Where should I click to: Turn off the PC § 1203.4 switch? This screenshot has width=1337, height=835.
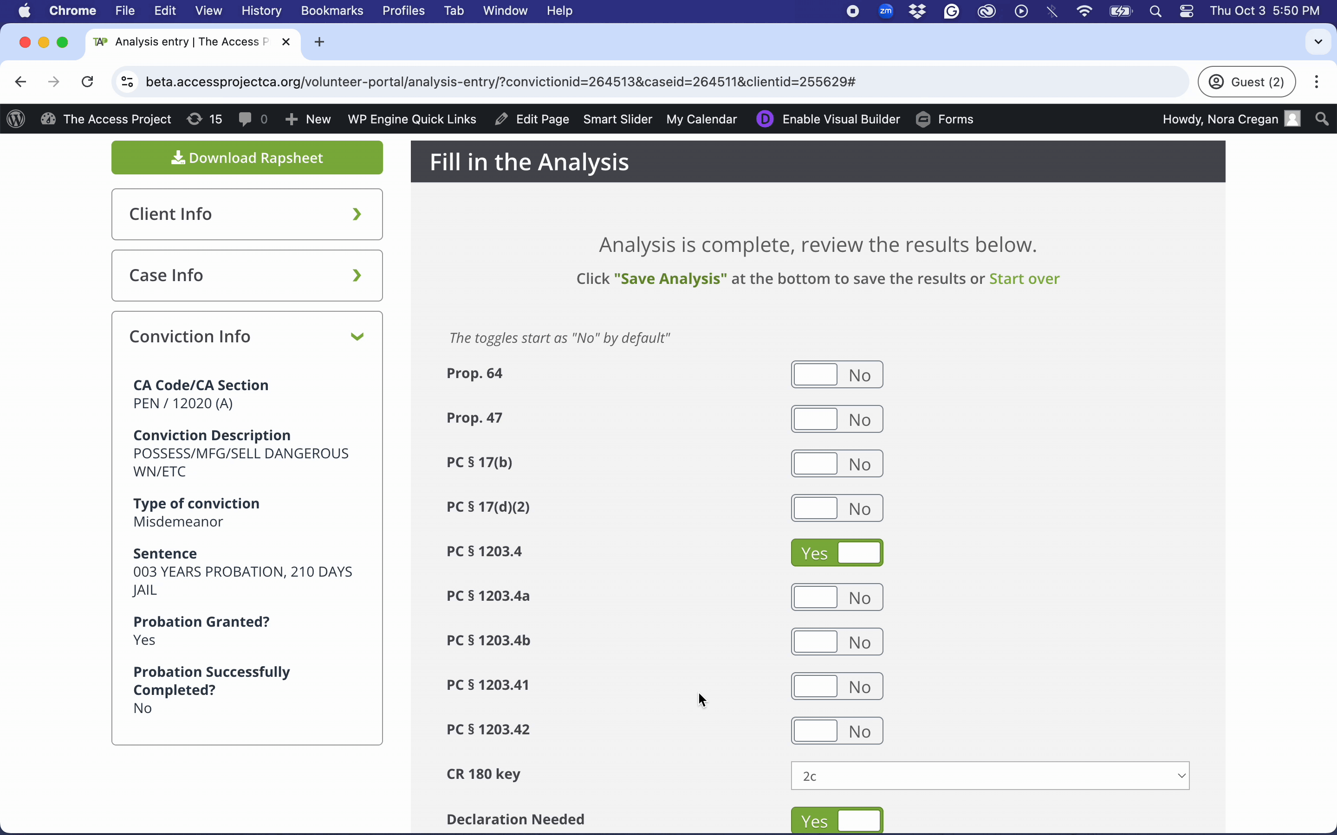[837, 553]
